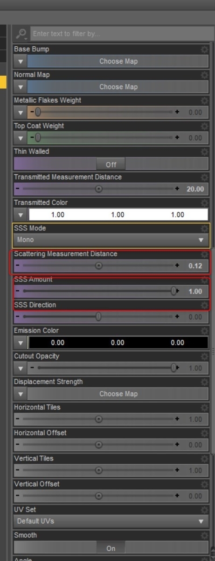Open SSS Mode Mono dropdown
Image resolution: width=215 pixels, height=561 pixels.
coord(111,240)
